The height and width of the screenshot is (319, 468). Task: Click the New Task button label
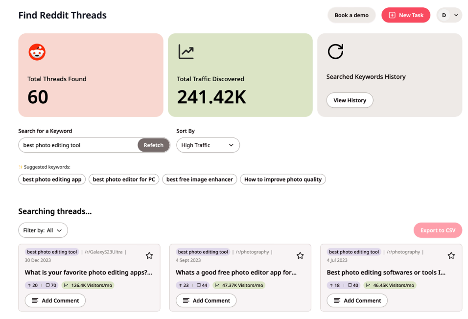pyautogui.click(x=411, y=15)
